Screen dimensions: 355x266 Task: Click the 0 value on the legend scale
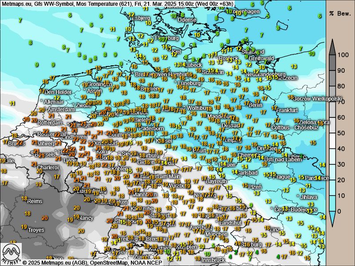340,211
